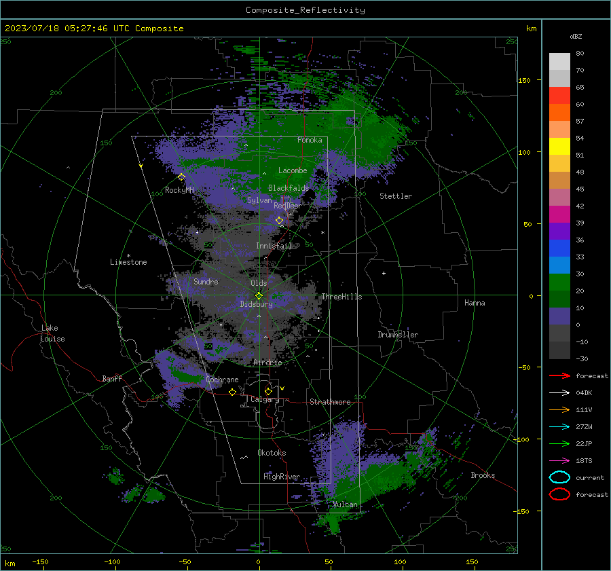This screenshot has width=611, height=571.
Task: Click the Strathmore city label
Action: click(x=330, y=402)
